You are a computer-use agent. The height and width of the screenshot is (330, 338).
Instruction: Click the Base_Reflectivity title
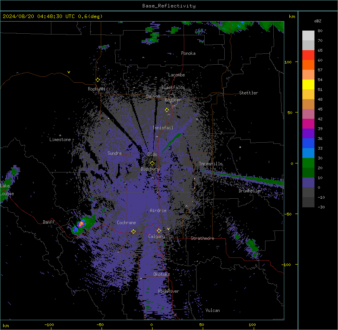coord(169,6)
